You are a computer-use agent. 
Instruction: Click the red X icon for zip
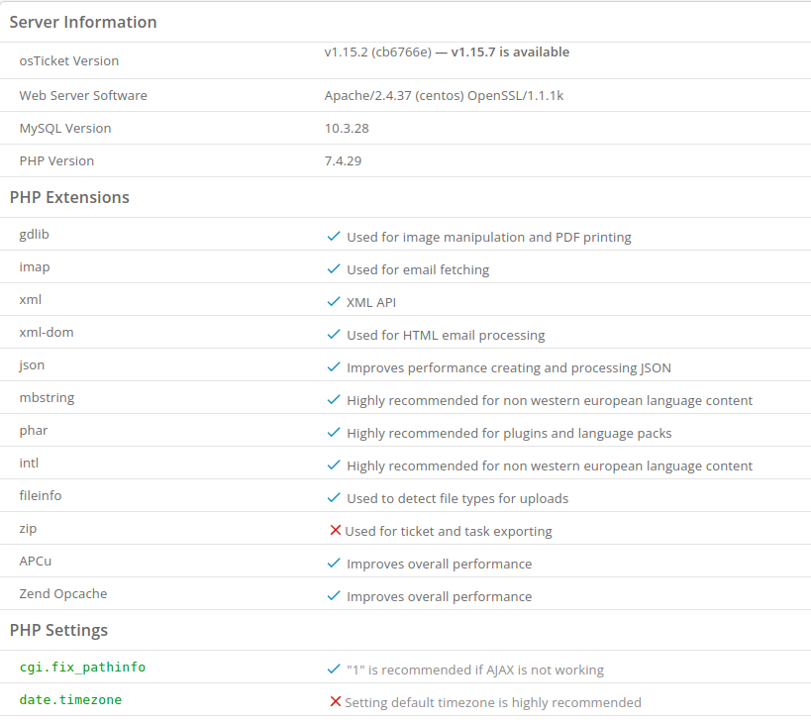click(x=335, y=531)
